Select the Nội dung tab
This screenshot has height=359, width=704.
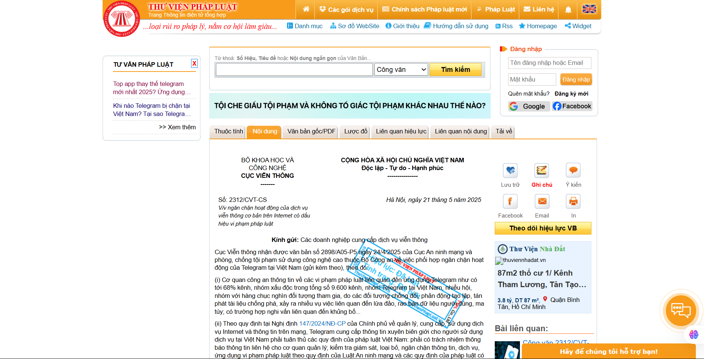click(x=264, y=132)
